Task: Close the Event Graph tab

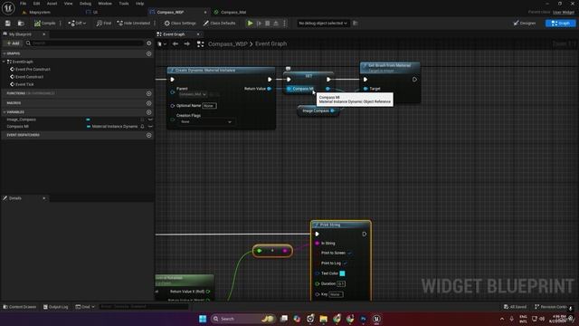Action: pos(198,34)
